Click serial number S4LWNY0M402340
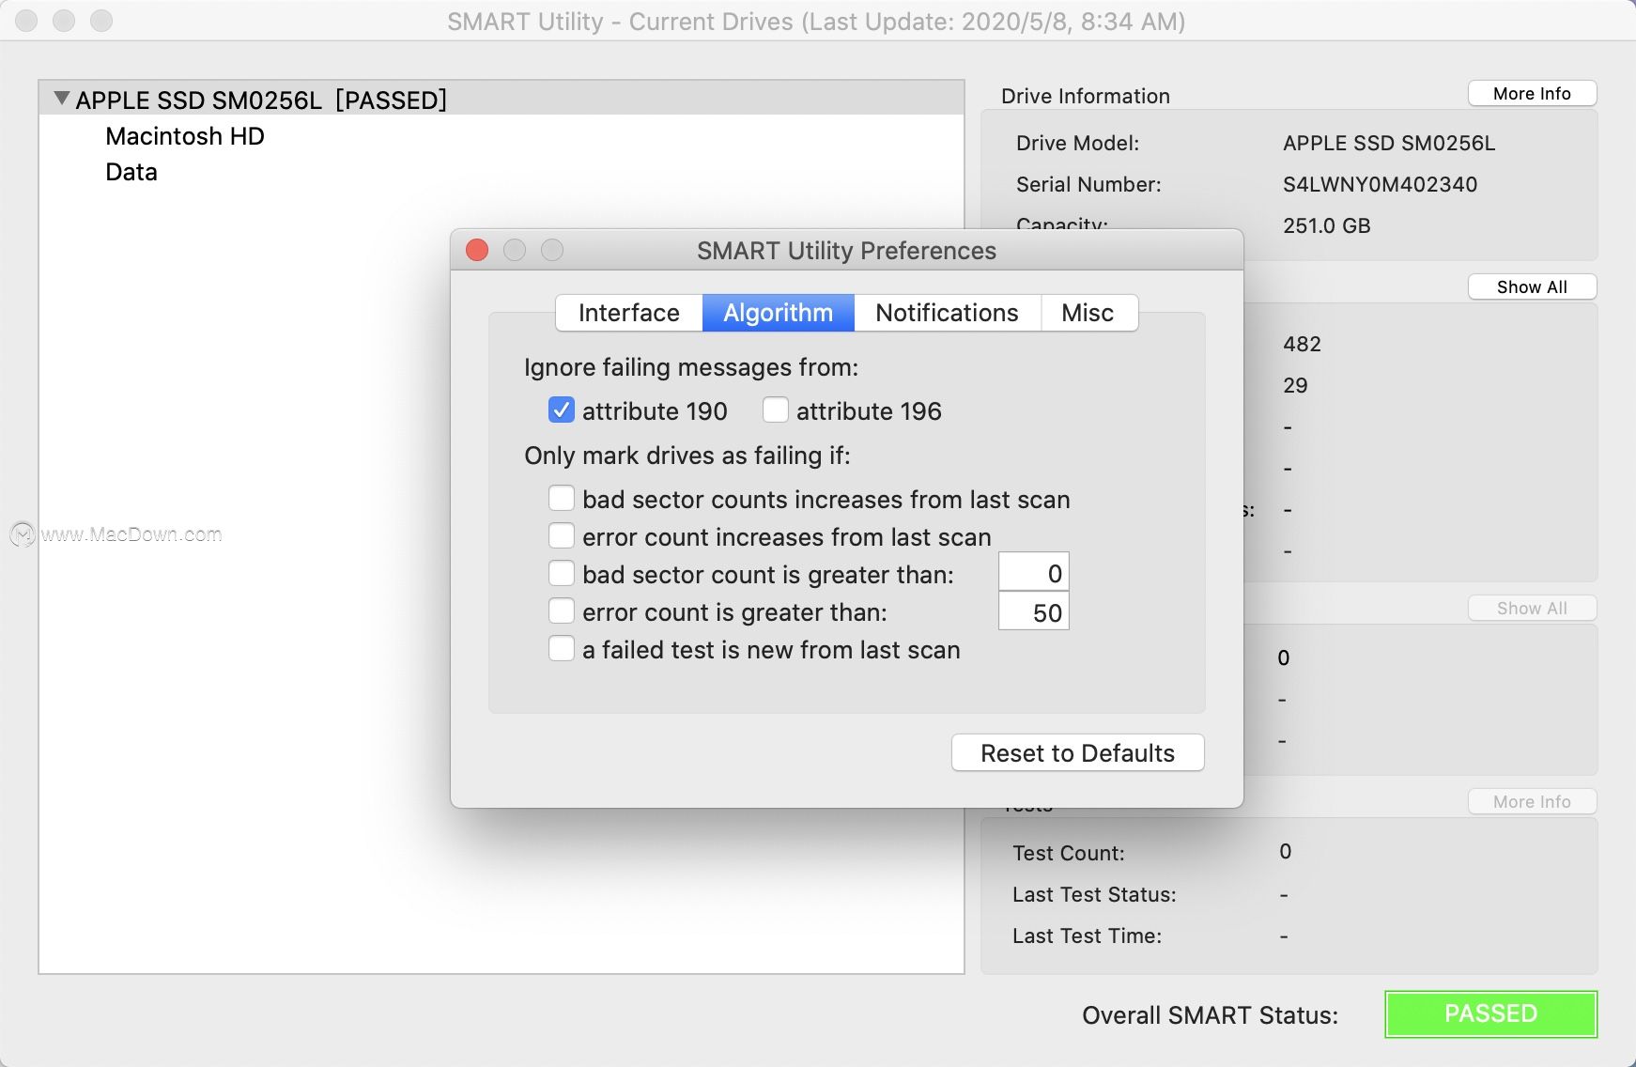The width and height of the screenshot is (1636, 1067). coord(1380,184)
